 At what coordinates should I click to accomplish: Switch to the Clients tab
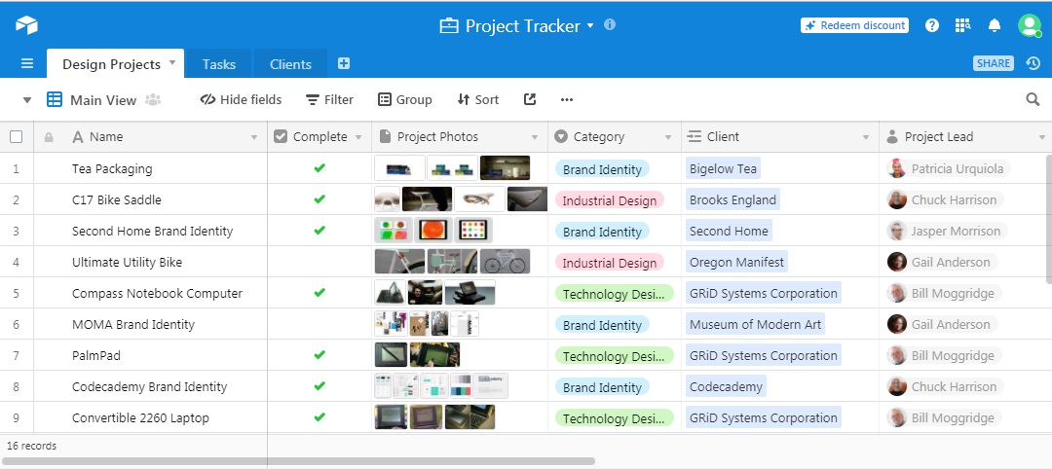(x=290, y=63)
